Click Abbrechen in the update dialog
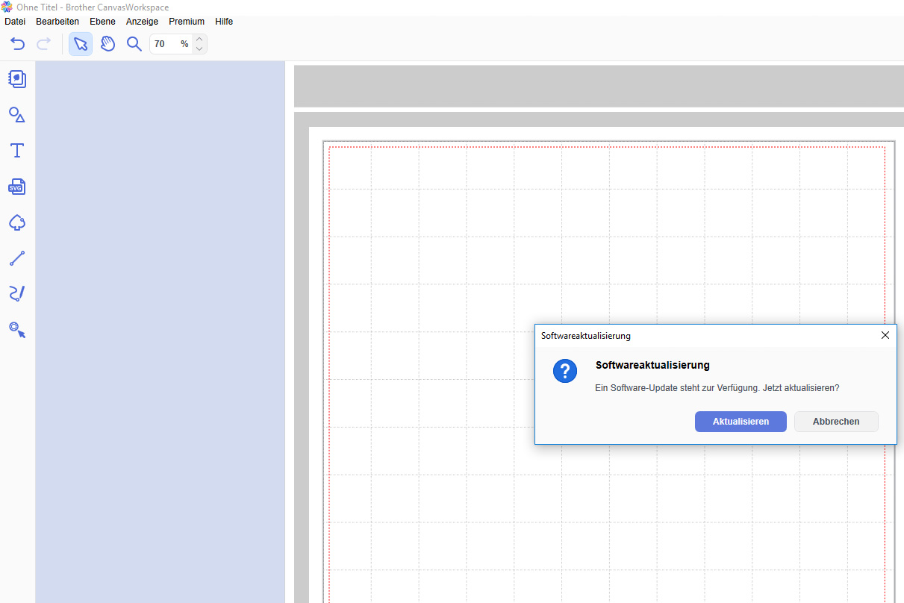This screenshot has height=603, width=904. [x=836, y=422]
